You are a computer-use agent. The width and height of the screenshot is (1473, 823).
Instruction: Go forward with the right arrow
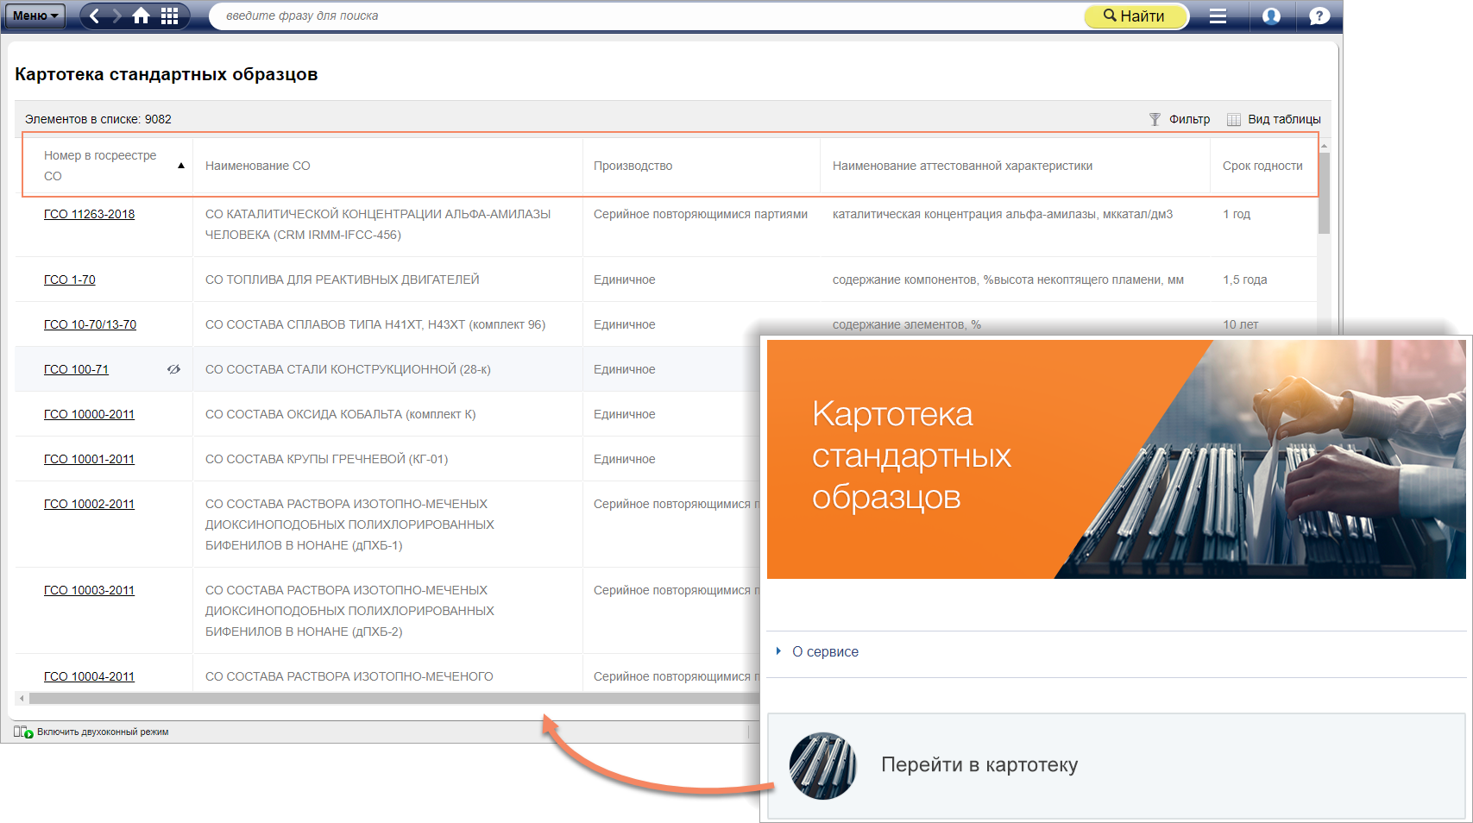coord(116,16)
